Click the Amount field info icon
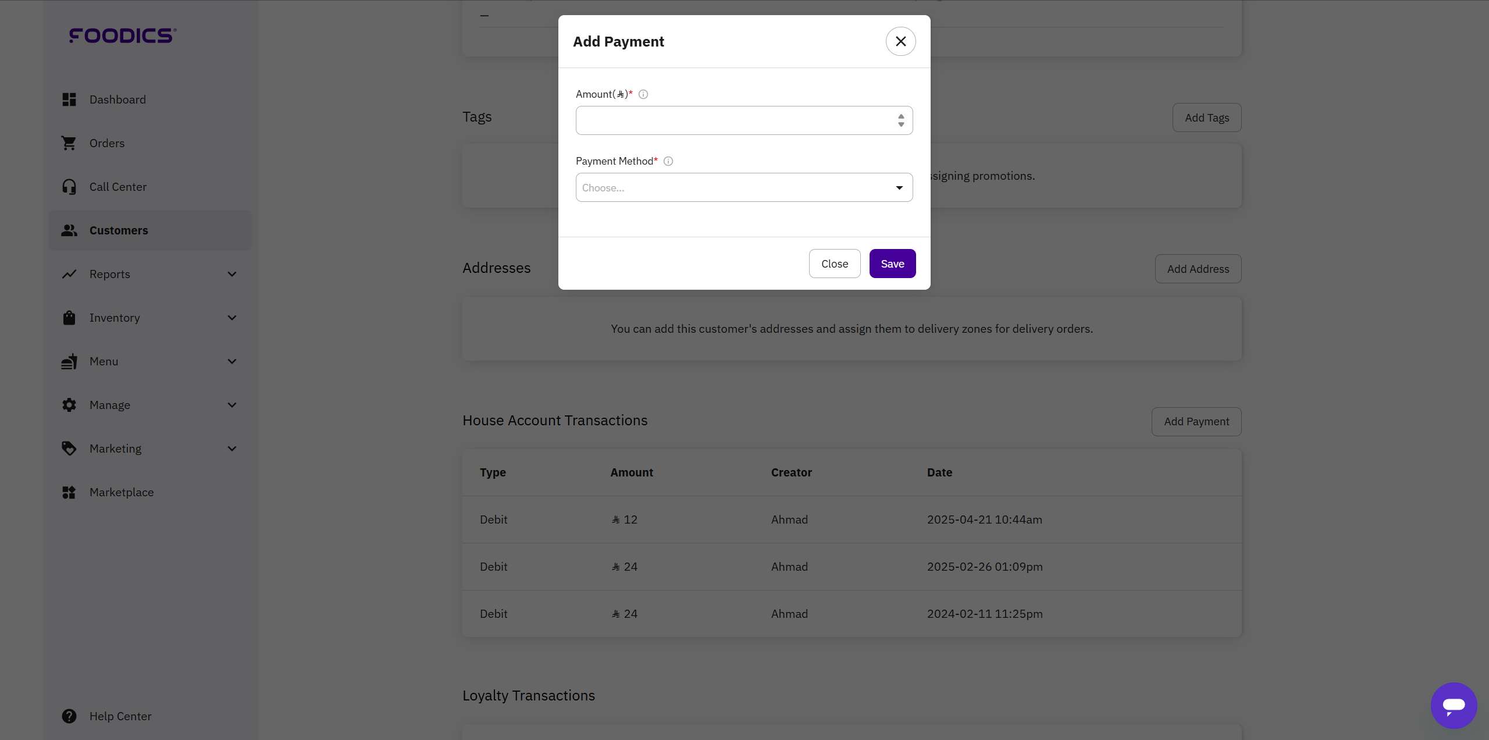Viewport: 1489px width, 740px height. [x=643, y=94]
